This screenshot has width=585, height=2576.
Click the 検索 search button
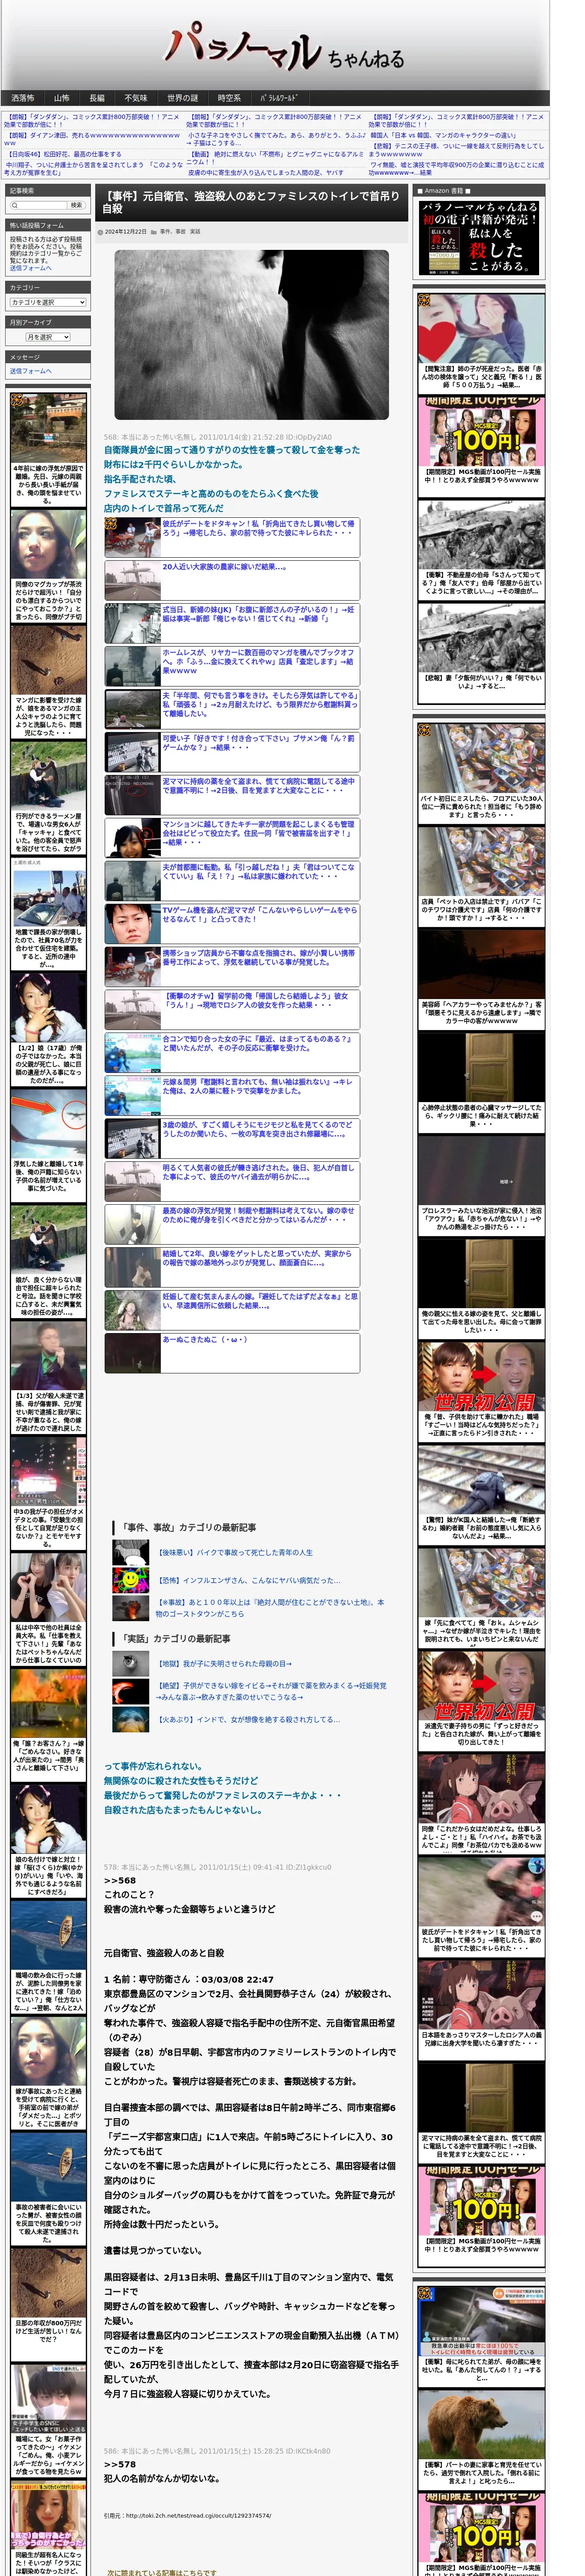click(76, 205)
